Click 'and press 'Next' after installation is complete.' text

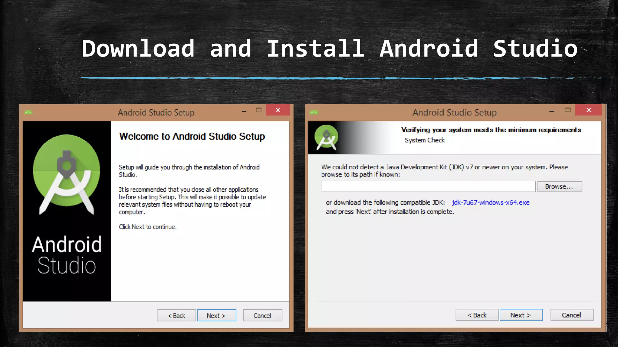[x=390, y=212]
